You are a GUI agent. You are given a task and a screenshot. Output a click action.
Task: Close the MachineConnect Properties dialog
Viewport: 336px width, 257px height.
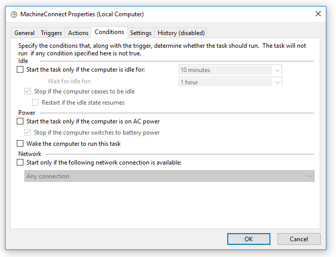[318, 14]
